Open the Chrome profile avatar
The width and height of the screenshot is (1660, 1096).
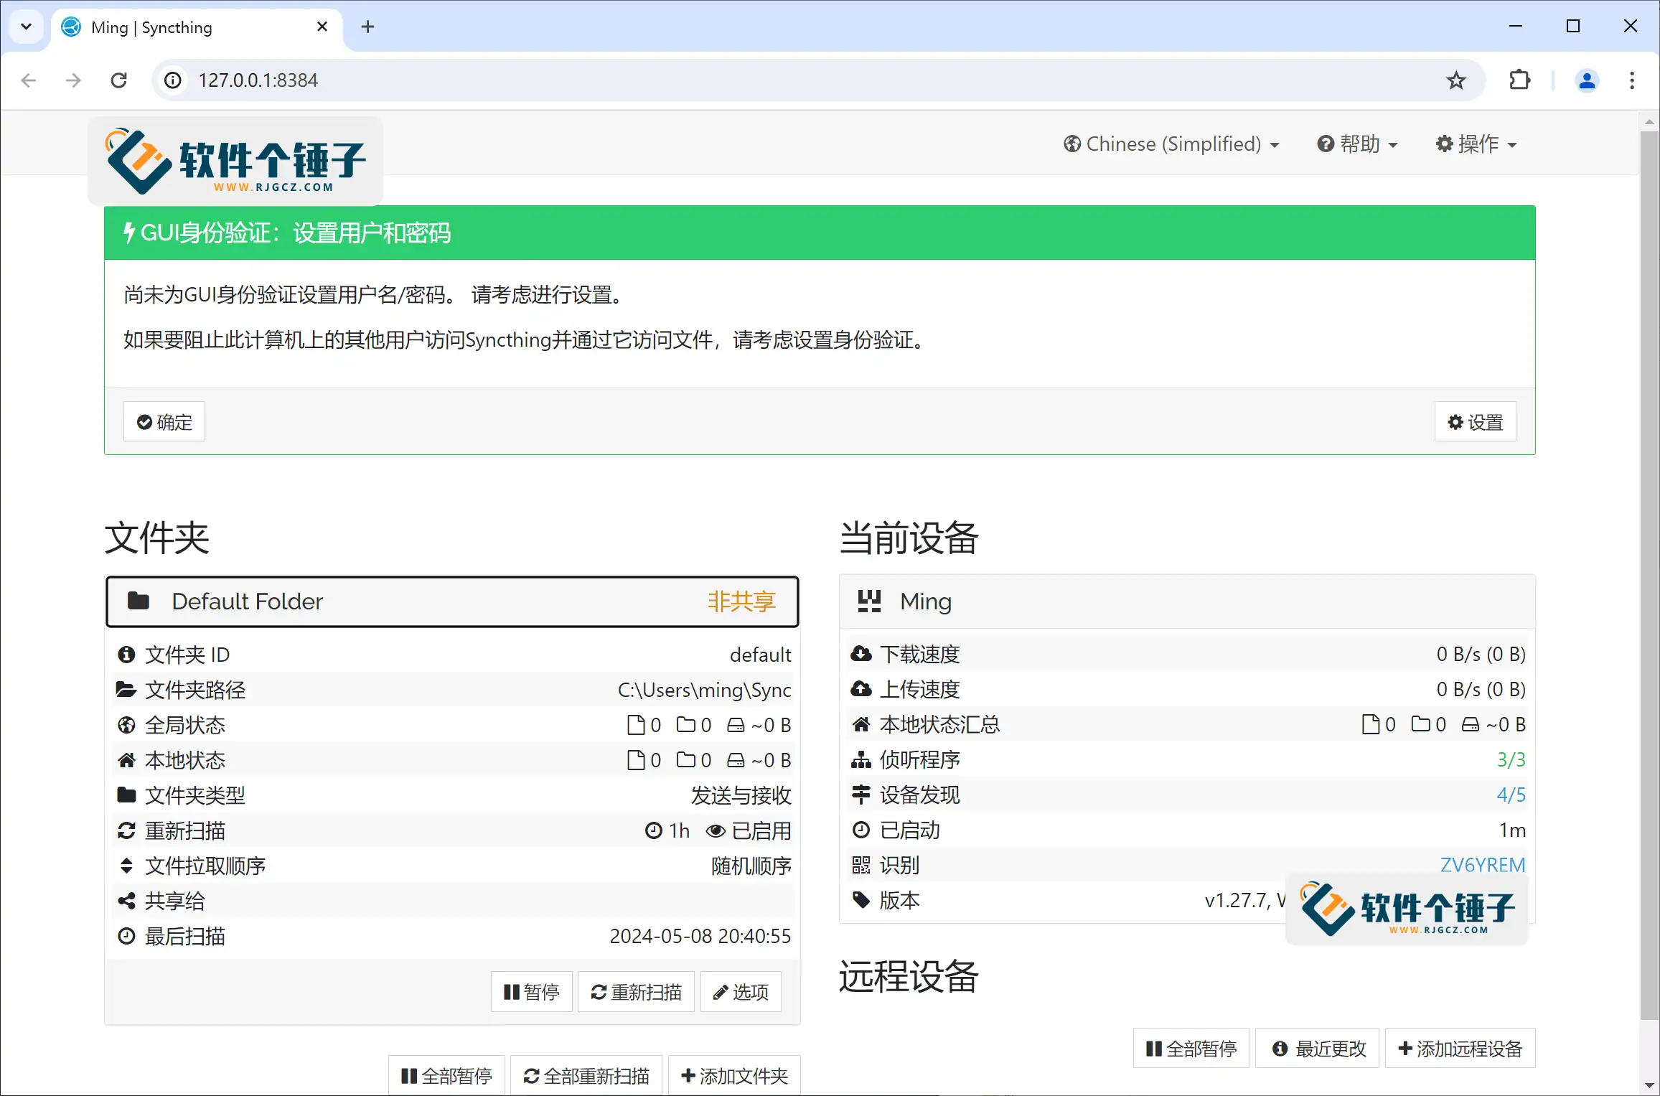[x=1587, y=80]
